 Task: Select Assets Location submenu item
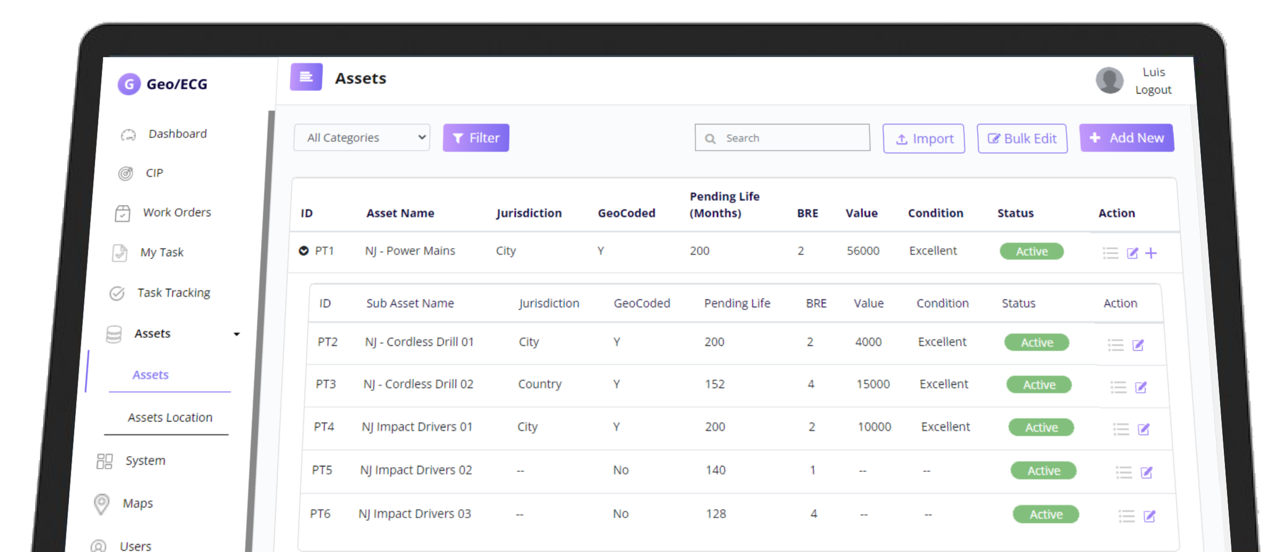coord(170,418)
